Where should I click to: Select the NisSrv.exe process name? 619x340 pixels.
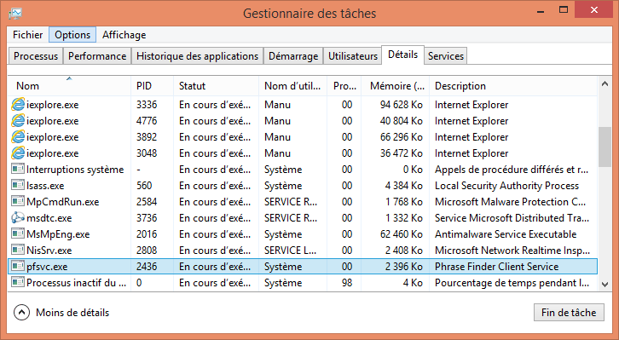49,250
